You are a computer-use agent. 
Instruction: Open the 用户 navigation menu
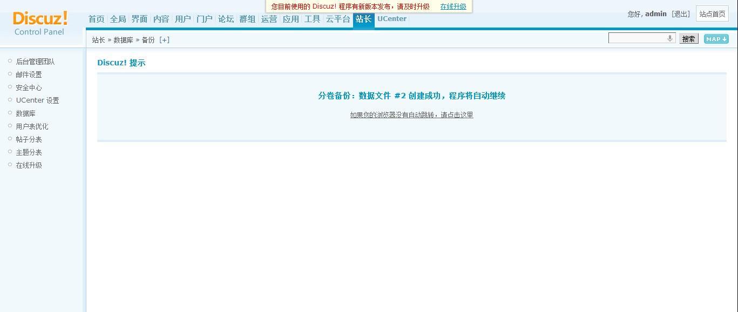tap(182, 18)
